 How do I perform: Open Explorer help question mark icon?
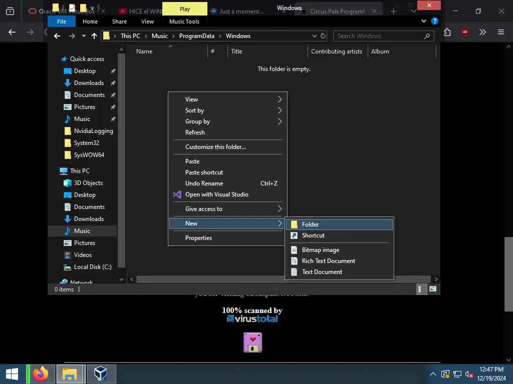click(x=434, y=21)
